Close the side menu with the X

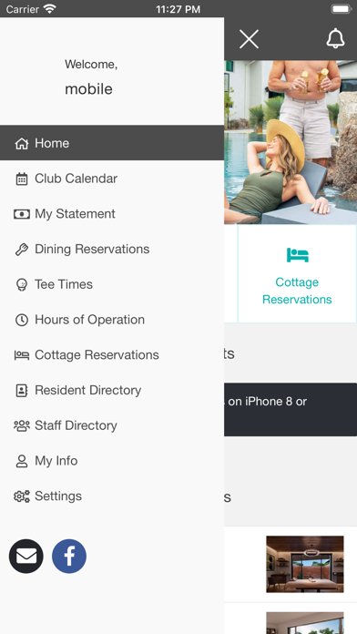coord(249,40)
